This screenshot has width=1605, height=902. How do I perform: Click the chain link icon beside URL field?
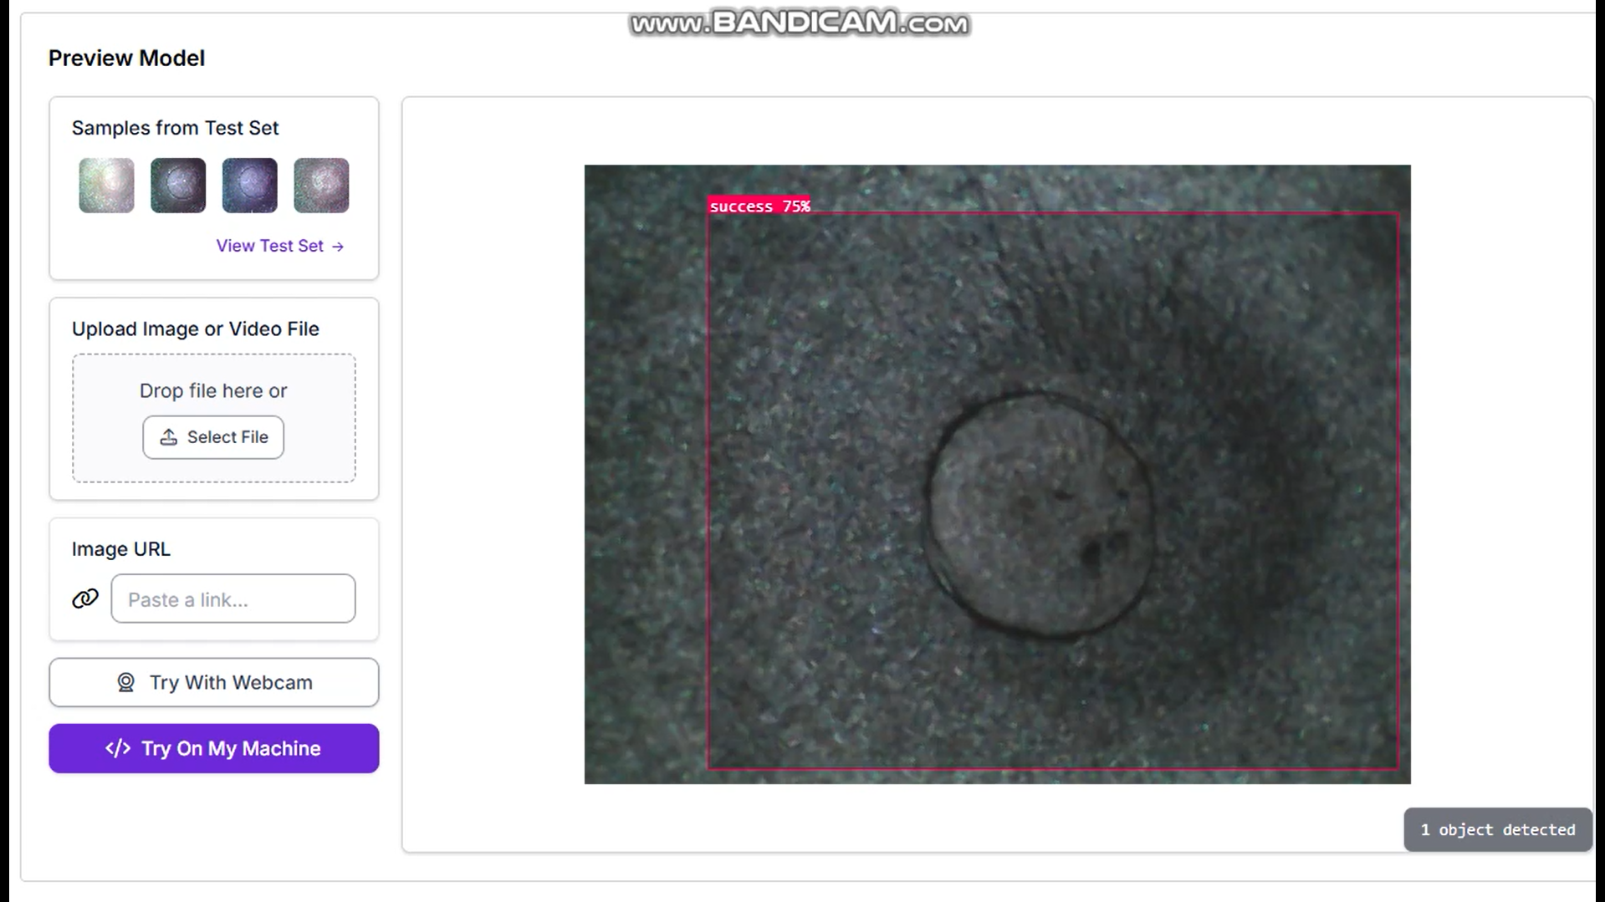point(85,599)
